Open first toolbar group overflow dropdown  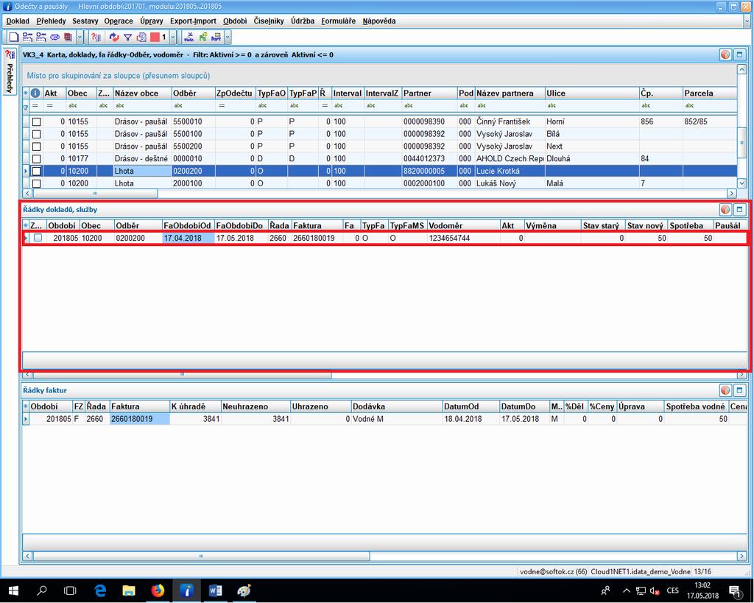80,37
